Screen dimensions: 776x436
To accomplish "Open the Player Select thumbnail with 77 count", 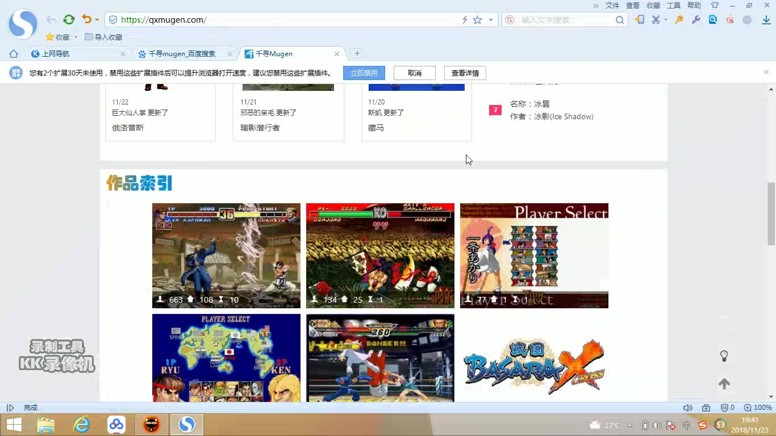I will [x=534, y=255].
